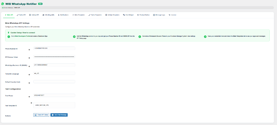Open the Notifications tab
The width and height of the screenshot is (277, 125).
(x=63, y=15)
